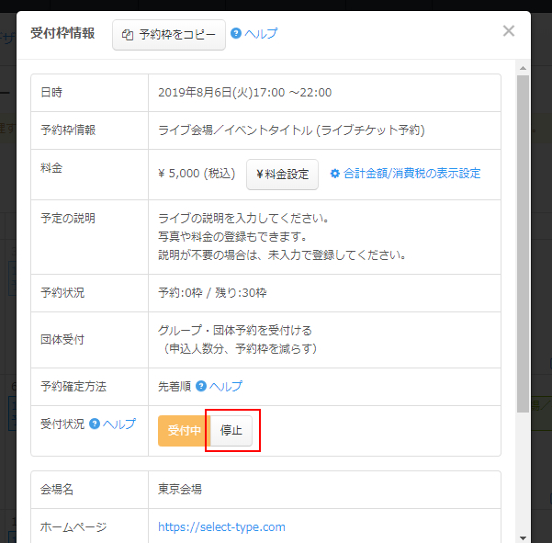Open the ヘルプ link in the dialog header

coord(261,34)
